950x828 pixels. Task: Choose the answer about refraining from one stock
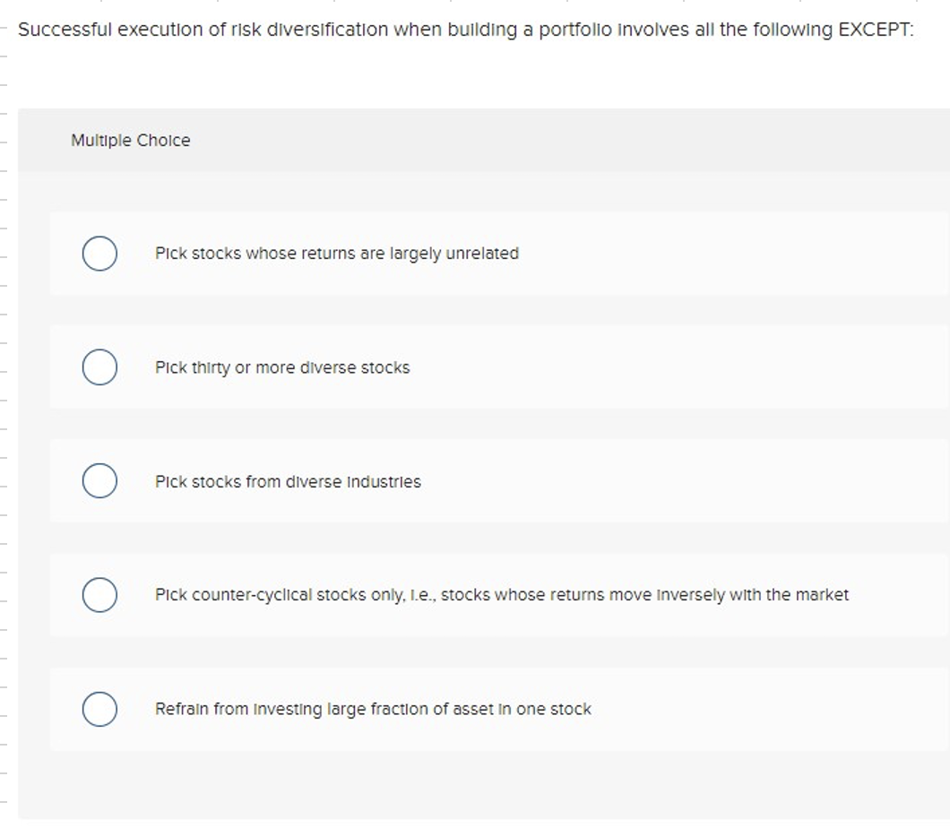click(x=374, y=709)
